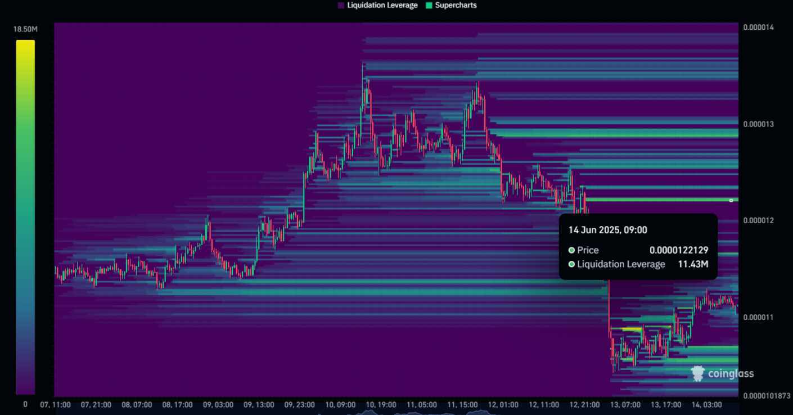Select the 12, 01:00 time axis label

click(x=503, y=404)
